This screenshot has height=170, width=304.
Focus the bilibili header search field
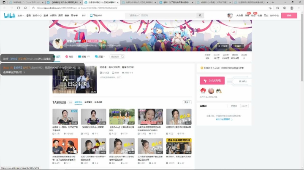click(x=161, y=16)
